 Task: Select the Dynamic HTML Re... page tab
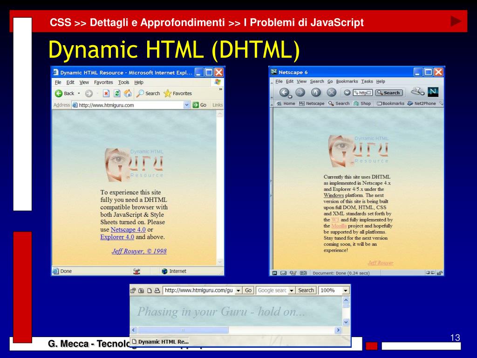160,342
